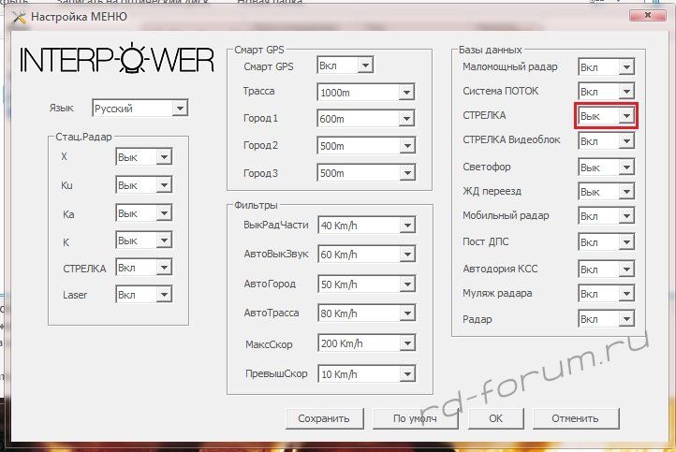Toggle the Laser detection dropdown
The height and width of the screenshot is (452, 676).
[143, 295]
